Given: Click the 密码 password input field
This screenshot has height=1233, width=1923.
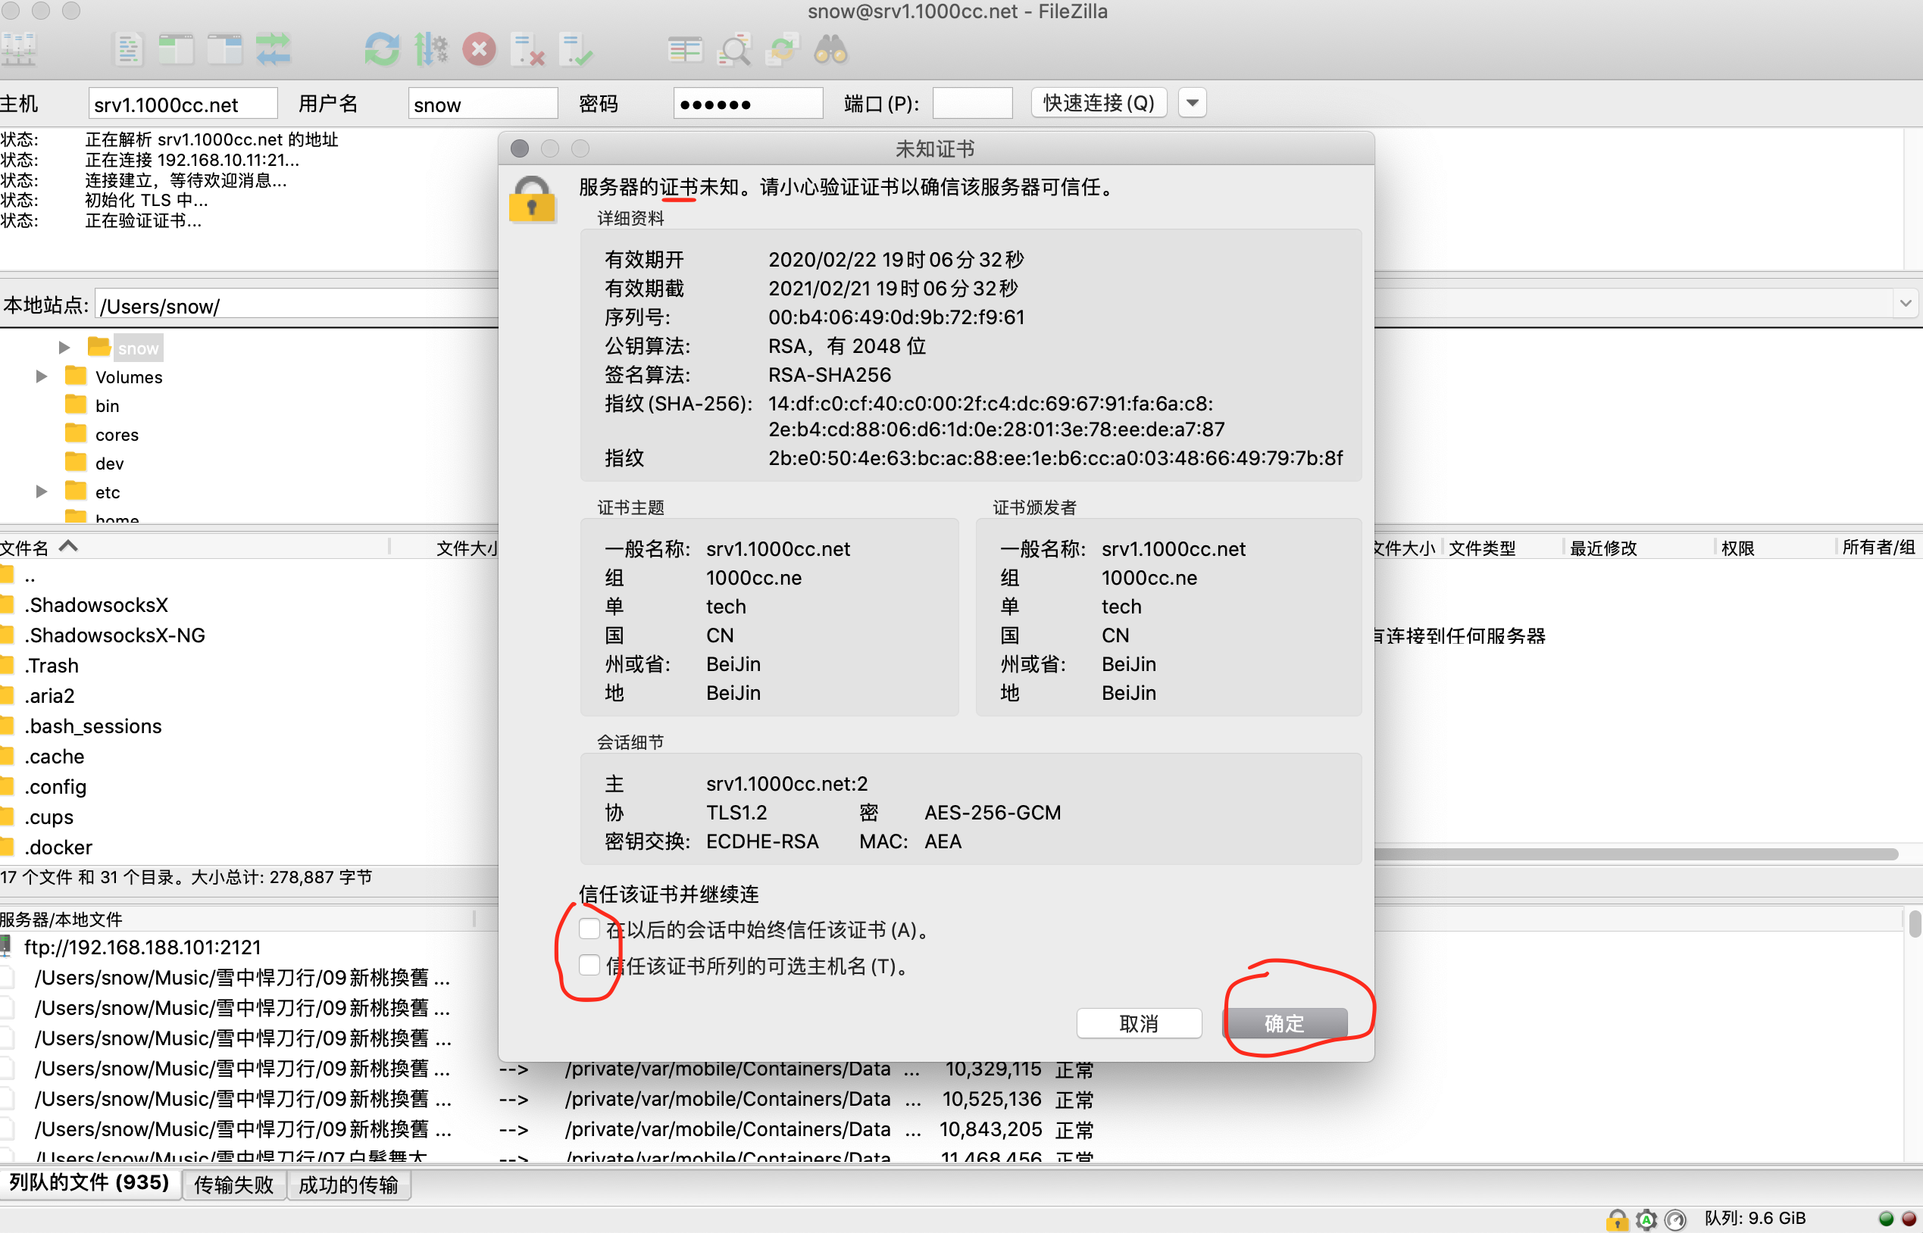Looking at the screenshot, I should [x=748, y=103].
